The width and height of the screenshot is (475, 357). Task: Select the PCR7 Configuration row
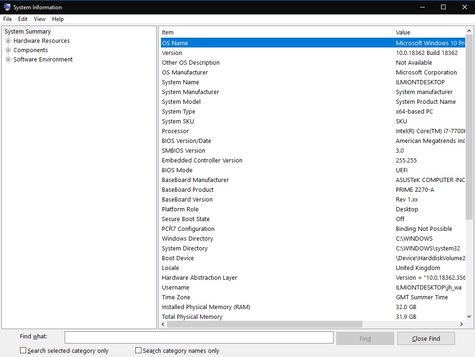click(313, 229)
